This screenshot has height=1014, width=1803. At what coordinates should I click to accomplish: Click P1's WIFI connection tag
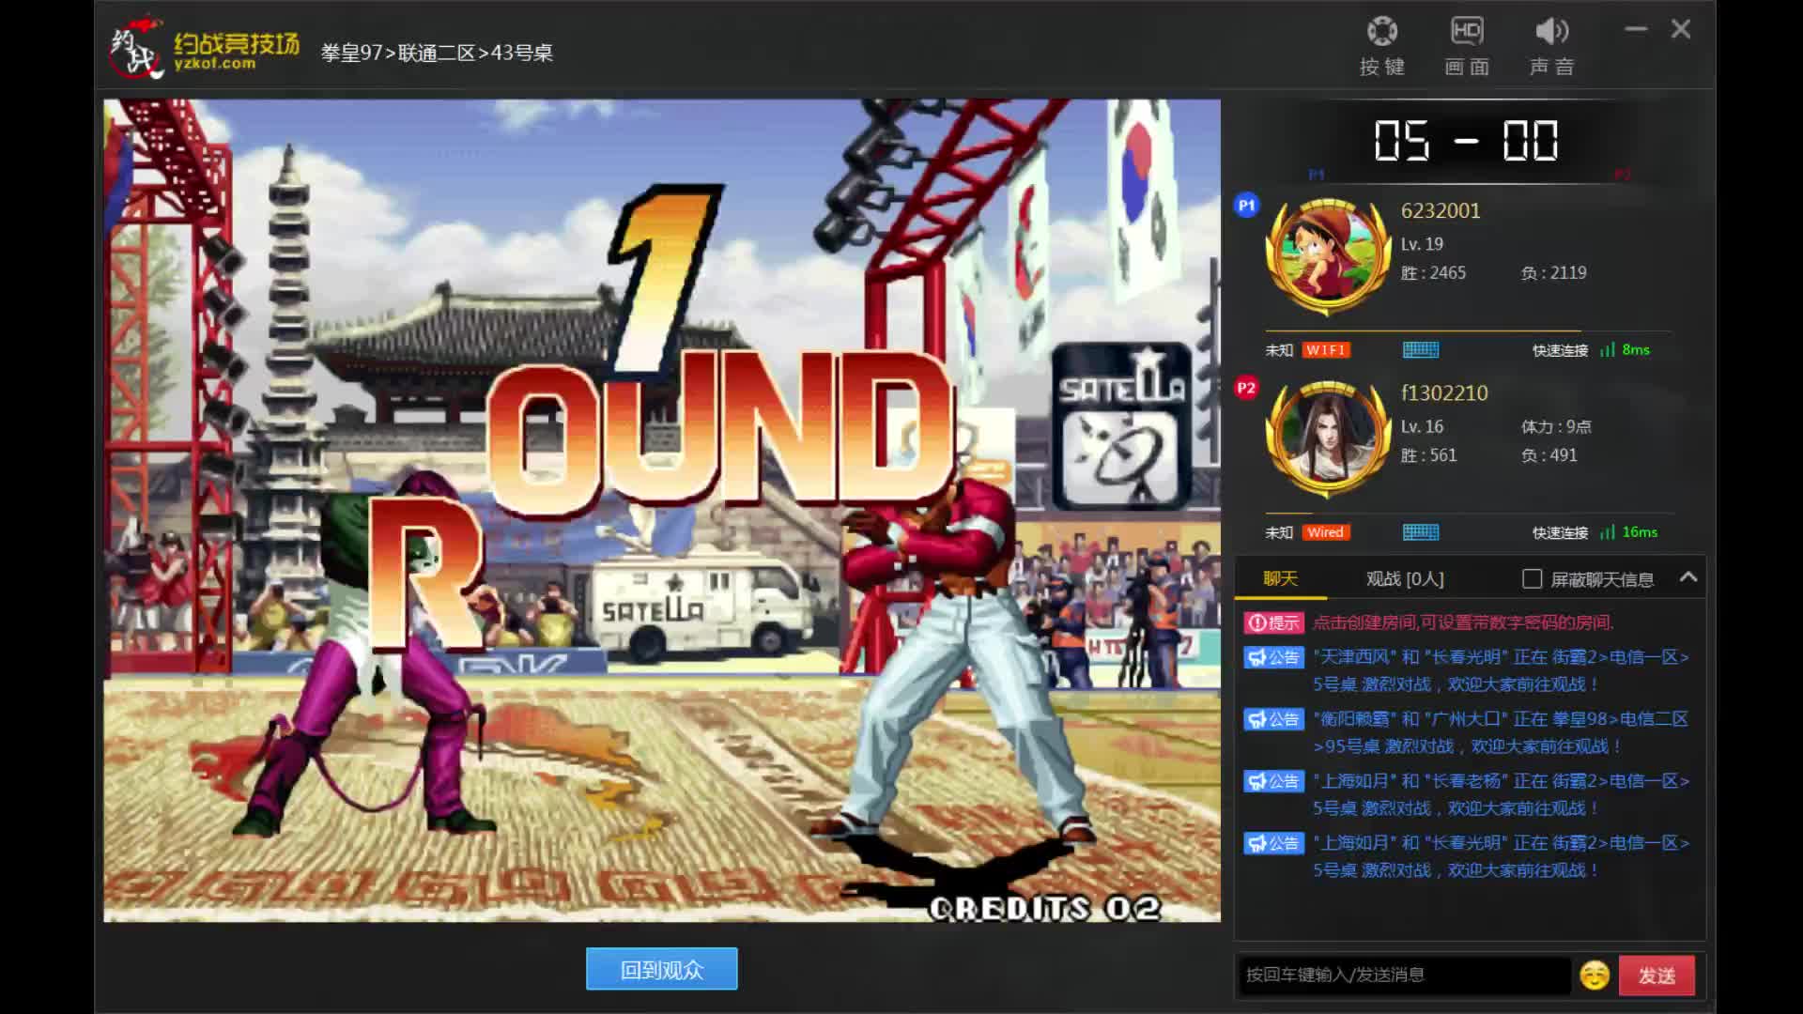point(1326,350)
